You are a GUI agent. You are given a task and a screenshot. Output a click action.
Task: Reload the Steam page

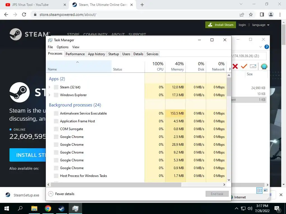tap(24, 14)
